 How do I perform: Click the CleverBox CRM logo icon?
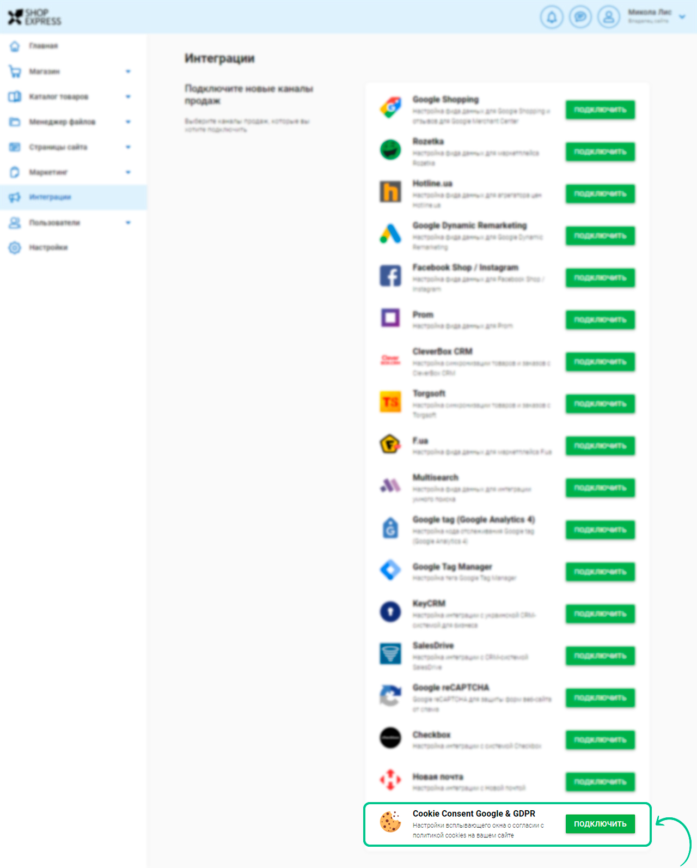click(x=390, y=360)
